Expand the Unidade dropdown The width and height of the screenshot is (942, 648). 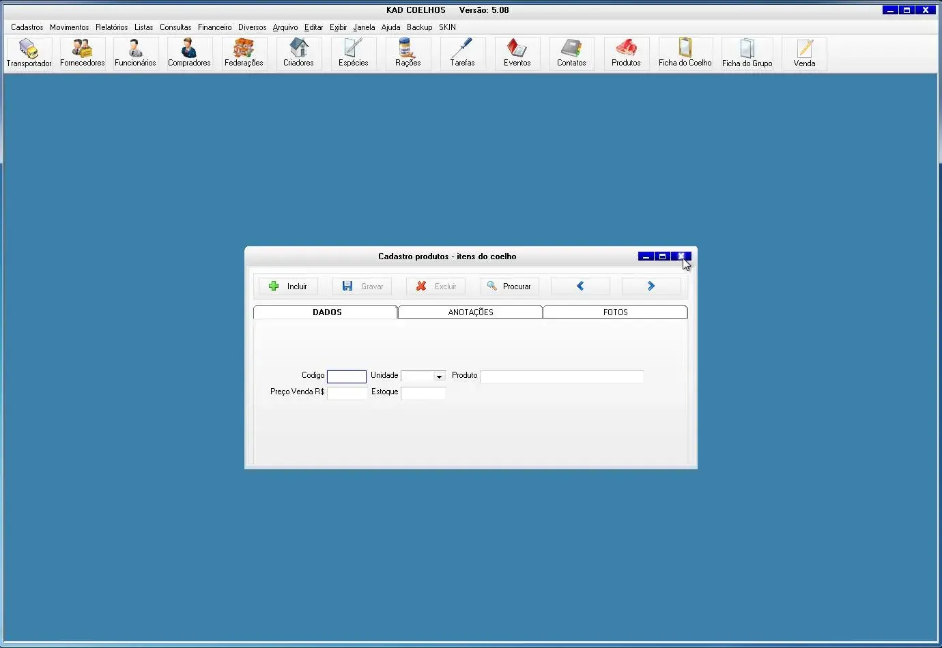point(439,377)
